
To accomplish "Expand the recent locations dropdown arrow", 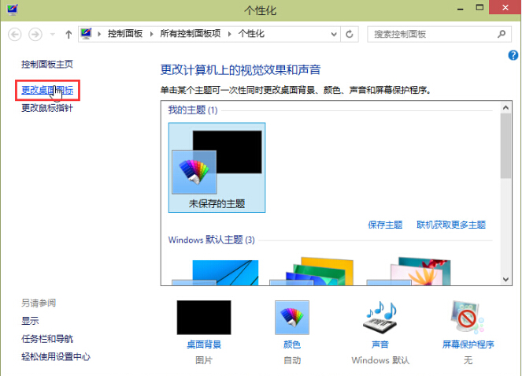I will [x=53, y=35].
